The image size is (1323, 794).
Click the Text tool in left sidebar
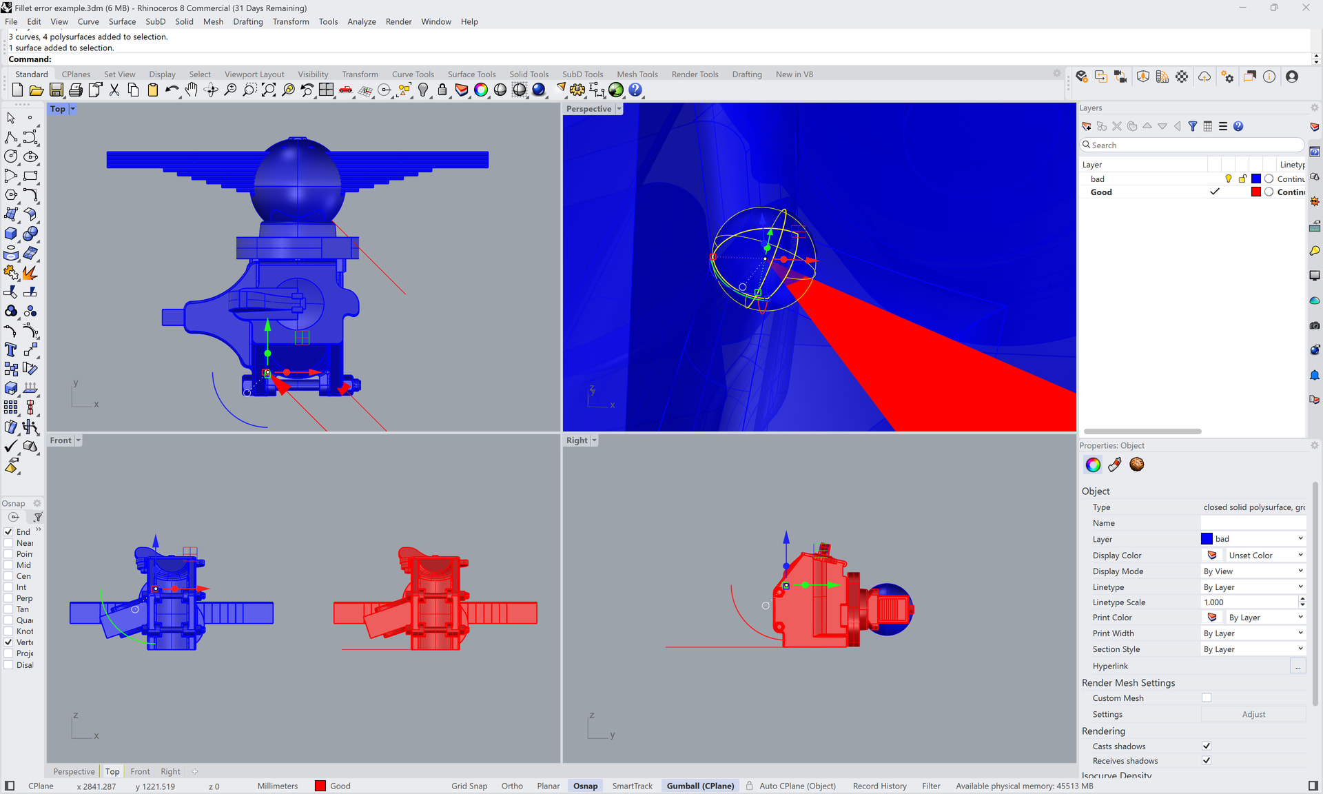click(x=10, y=349)
